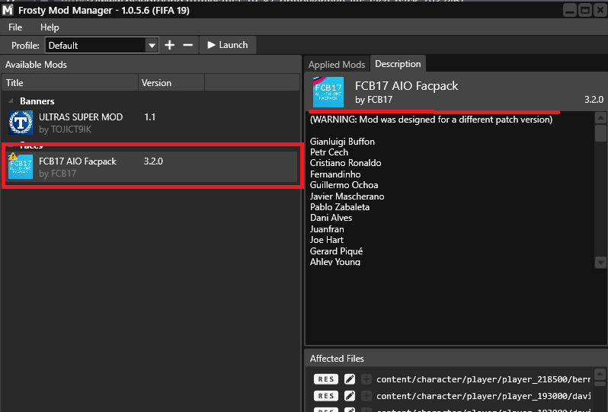Select the first player_193000 affected file path
Viewport: 608px width, 412px height.
coord(483,396)
